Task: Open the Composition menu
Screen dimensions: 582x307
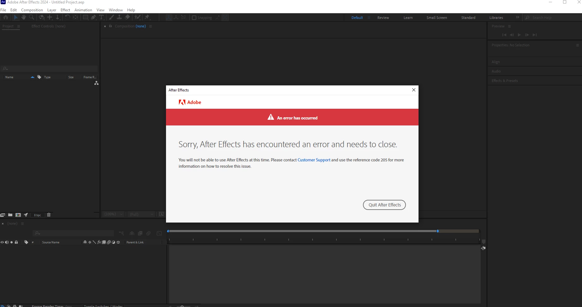Action: 32,10
